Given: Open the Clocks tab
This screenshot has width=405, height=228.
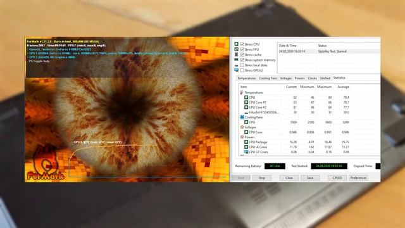Looking at the screenshot, I should (x=312, y=78).
